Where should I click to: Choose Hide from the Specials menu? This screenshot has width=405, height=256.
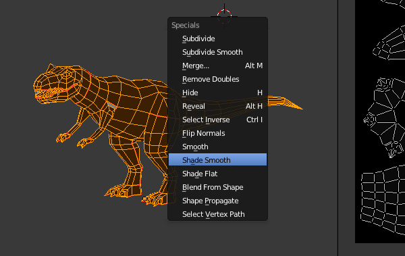pyautogui.click(x=217, y=93)
